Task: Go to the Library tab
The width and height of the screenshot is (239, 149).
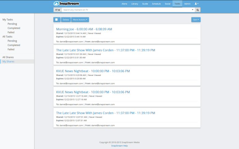Action: click(135, 4)
